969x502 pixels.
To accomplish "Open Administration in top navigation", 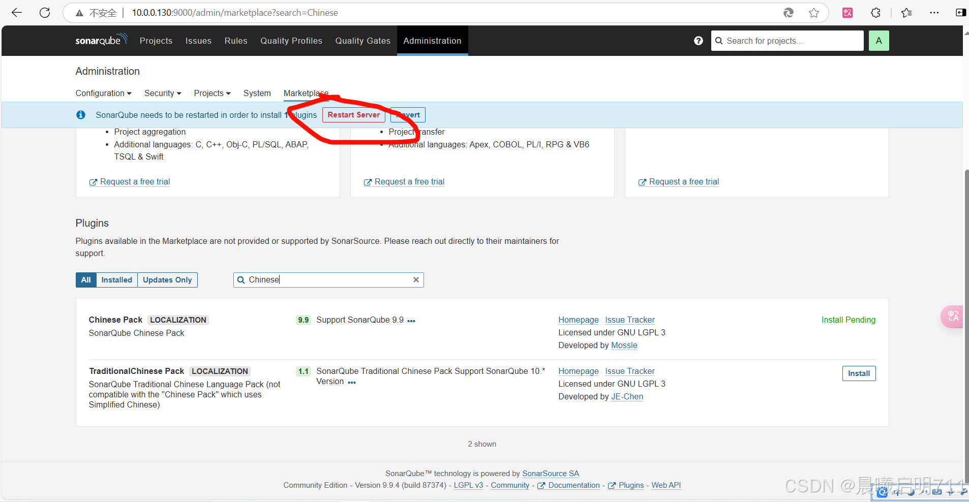I will (x=432, y=41).
